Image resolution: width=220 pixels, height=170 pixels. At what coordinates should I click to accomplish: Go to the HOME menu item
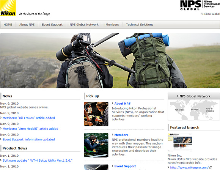[8, 25]
